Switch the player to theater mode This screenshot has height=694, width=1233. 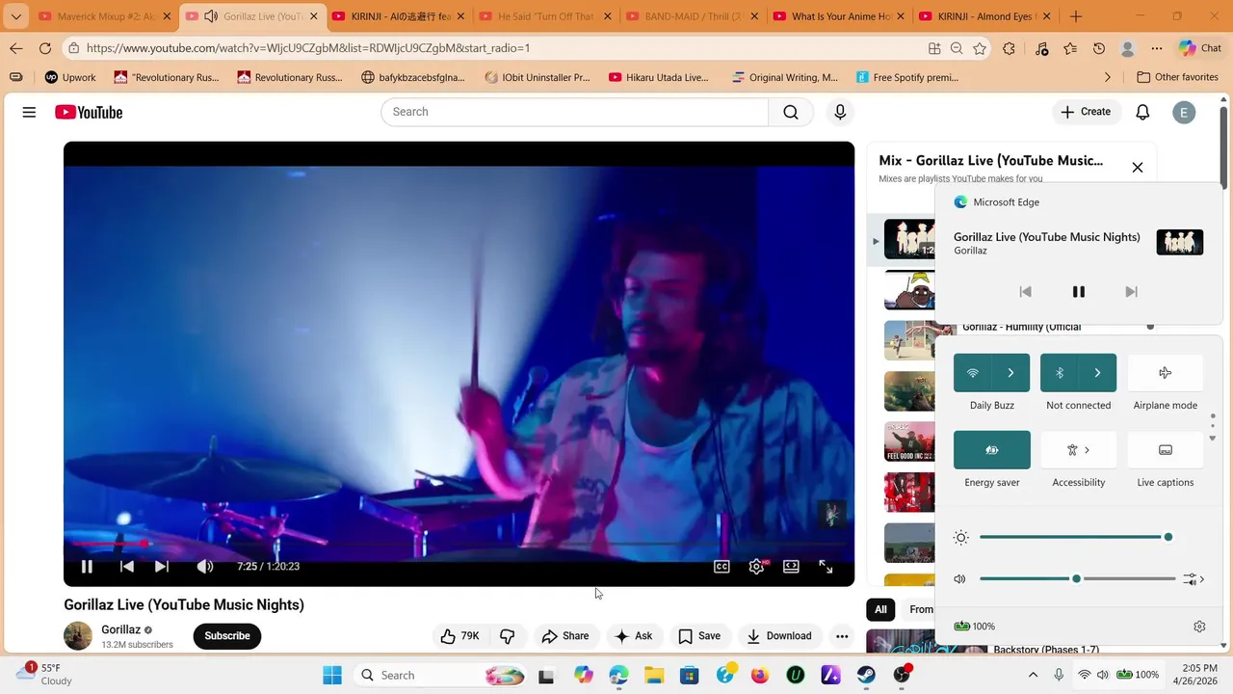[x=791, y=567]
